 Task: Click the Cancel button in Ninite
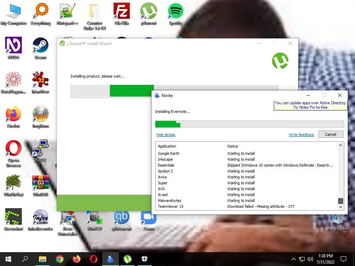(x=330, y=134)
